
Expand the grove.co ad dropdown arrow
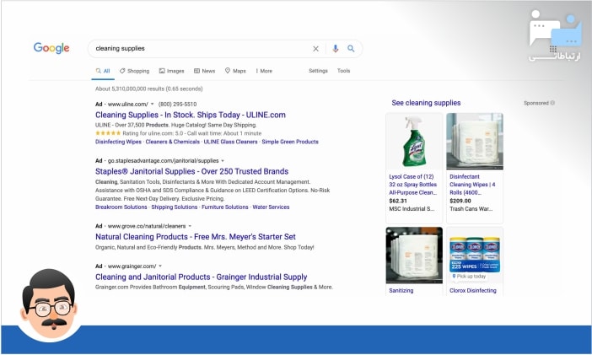pos(190,226)
